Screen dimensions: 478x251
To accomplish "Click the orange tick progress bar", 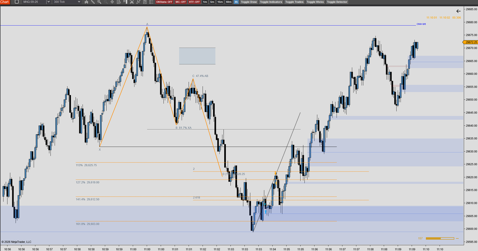I will click(440, 238).
